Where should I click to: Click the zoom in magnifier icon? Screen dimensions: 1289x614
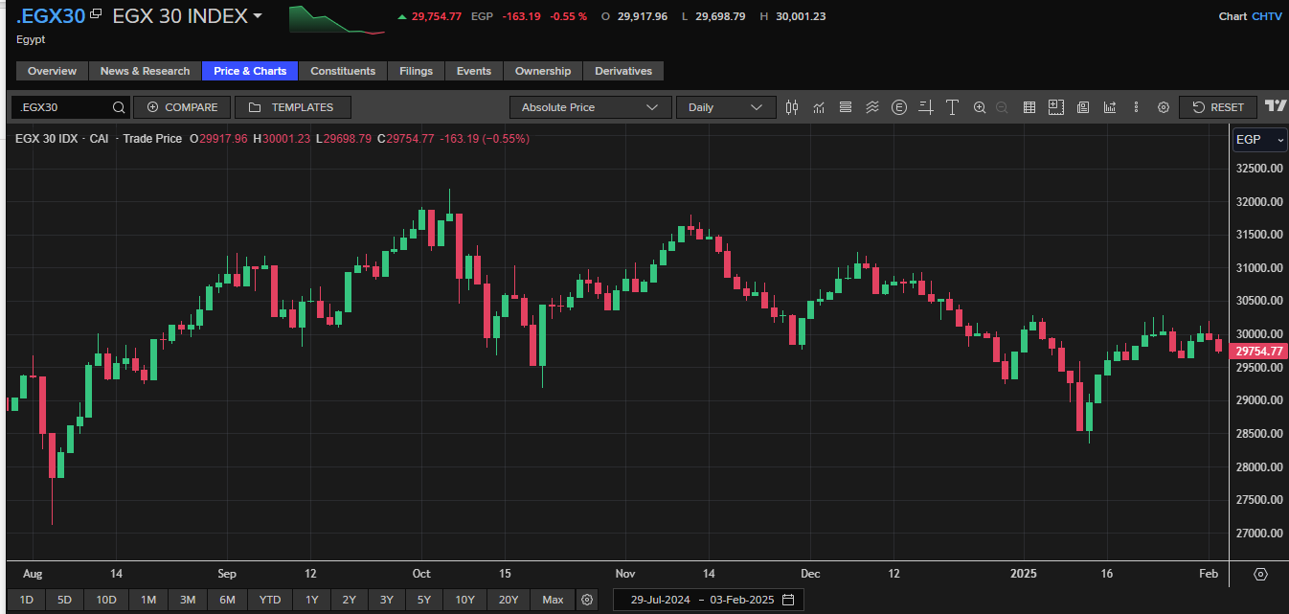coord(979,107)
